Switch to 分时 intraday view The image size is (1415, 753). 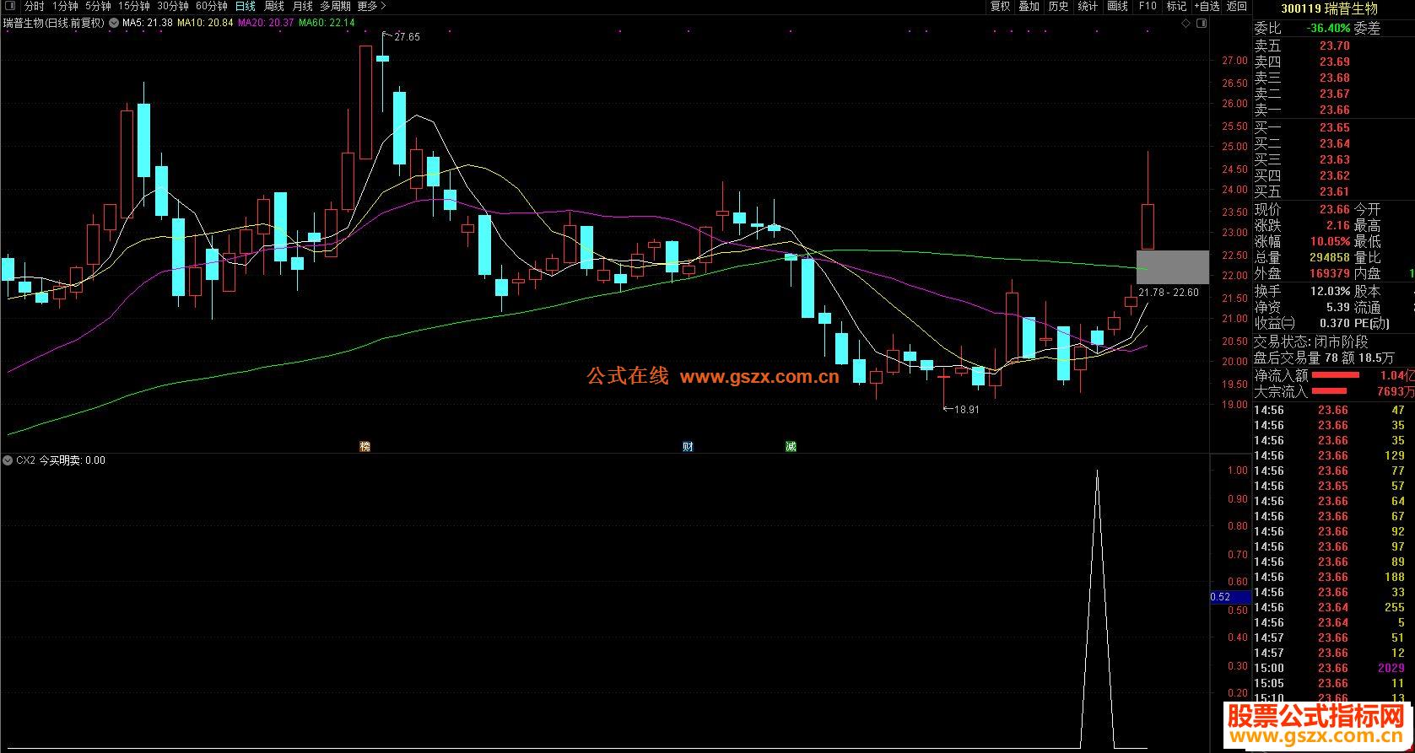coord(35,6)
